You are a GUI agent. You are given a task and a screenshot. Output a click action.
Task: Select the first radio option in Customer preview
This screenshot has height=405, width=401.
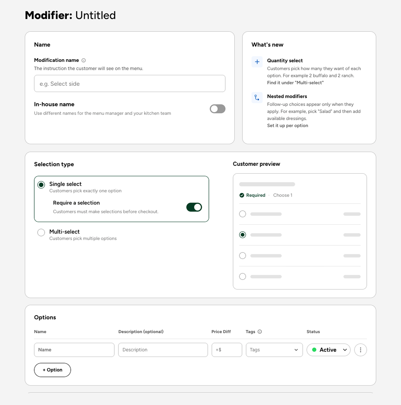pyautogui.click(x=242, y=214)
